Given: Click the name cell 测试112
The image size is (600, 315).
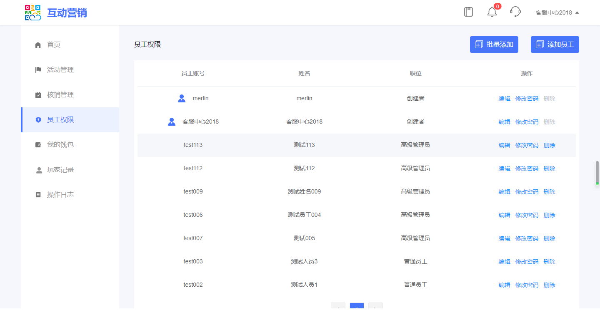Looking at the screenshot, I should (x=304, y=168).
